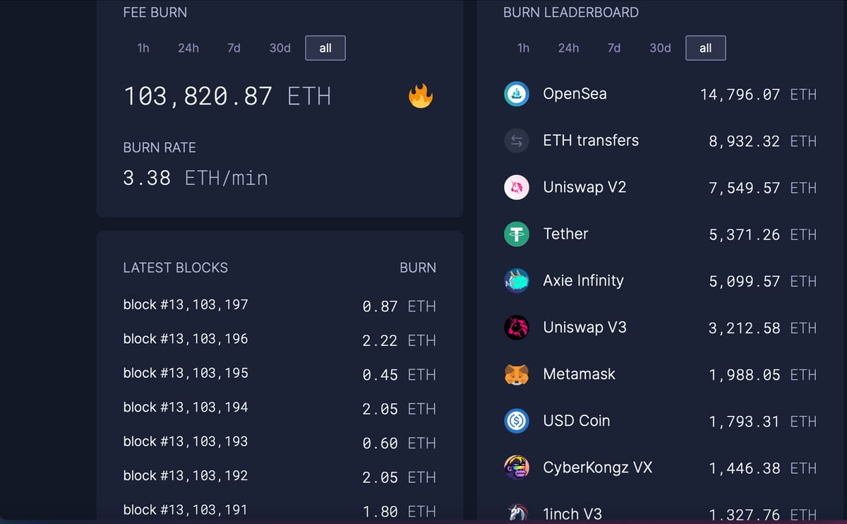Click the 1.80 ETH block burn
Screen dimensions: 847x524
pos(400,511)
